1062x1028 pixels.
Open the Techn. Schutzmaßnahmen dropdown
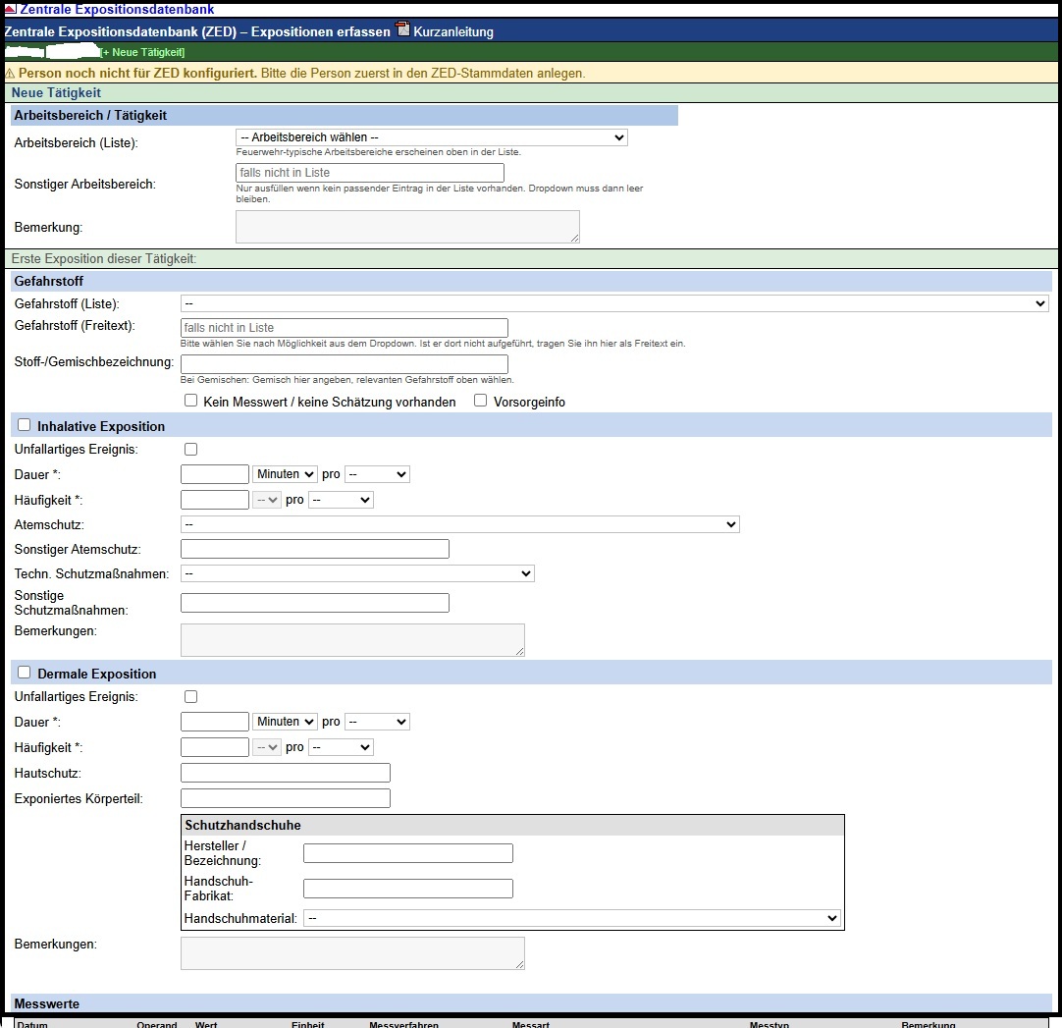tap(357, 574)
